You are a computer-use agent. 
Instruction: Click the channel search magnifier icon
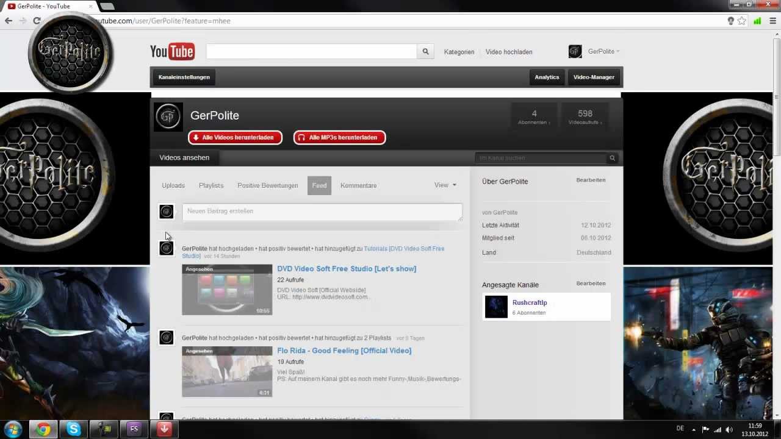pos(612,158)
